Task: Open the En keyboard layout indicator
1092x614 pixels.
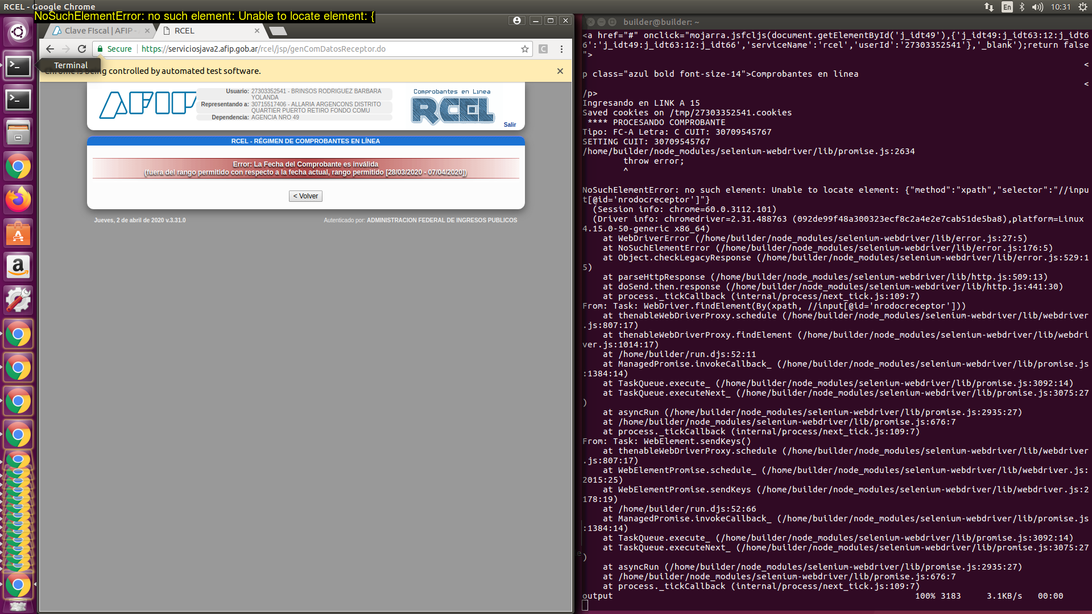Action: click(1007, 7)
